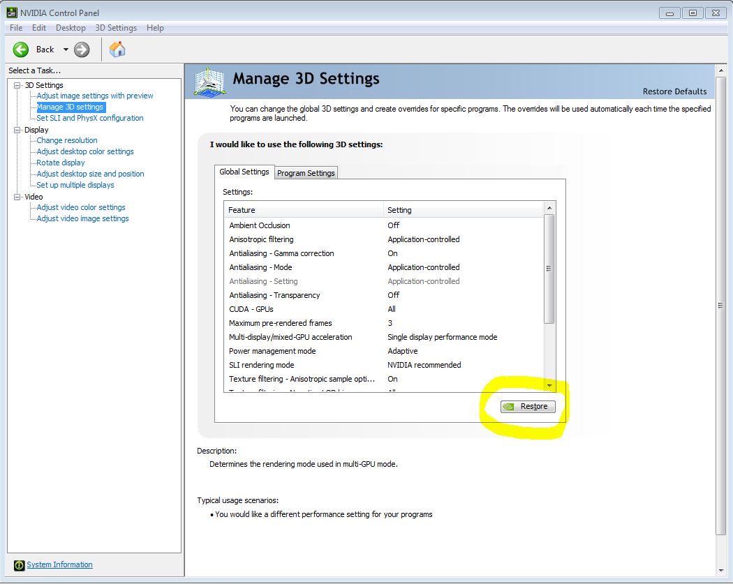The width and height of the screenshot is (733, 584).
Task: Open Adjust desktop color settings
Action: point(85,152)
